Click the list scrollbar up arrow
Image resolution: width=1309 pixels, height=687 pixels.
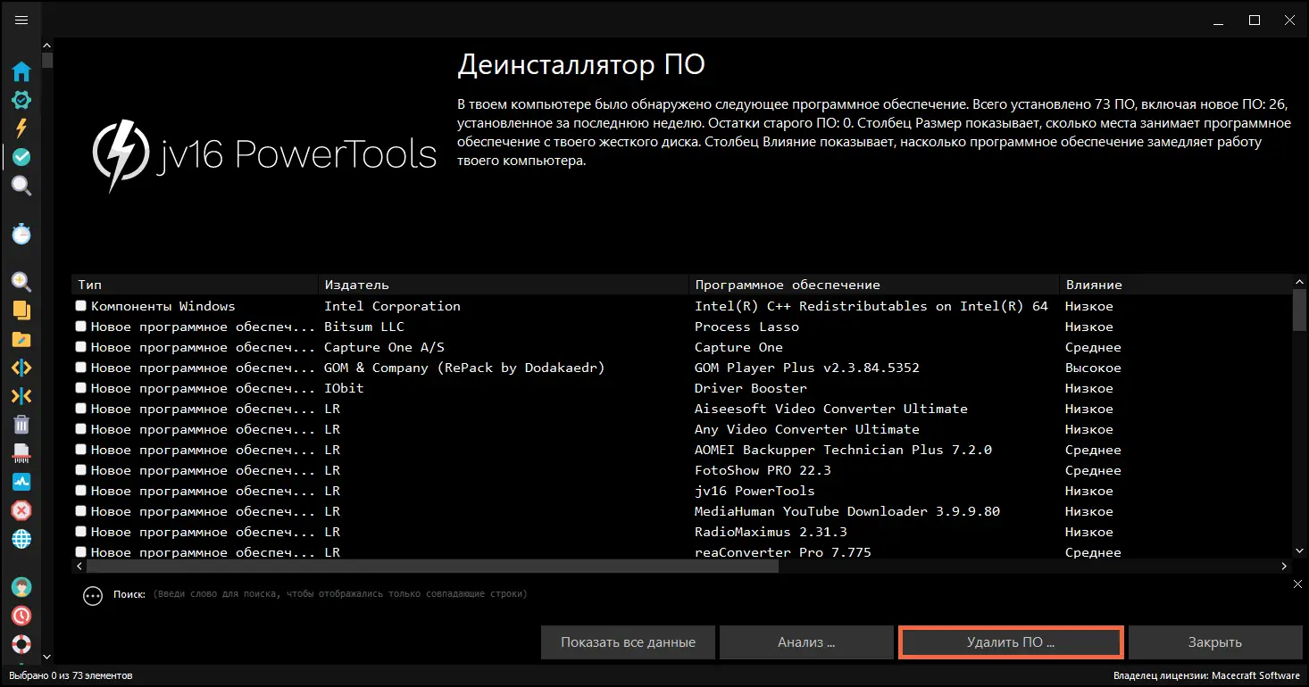pos(1300,282)
